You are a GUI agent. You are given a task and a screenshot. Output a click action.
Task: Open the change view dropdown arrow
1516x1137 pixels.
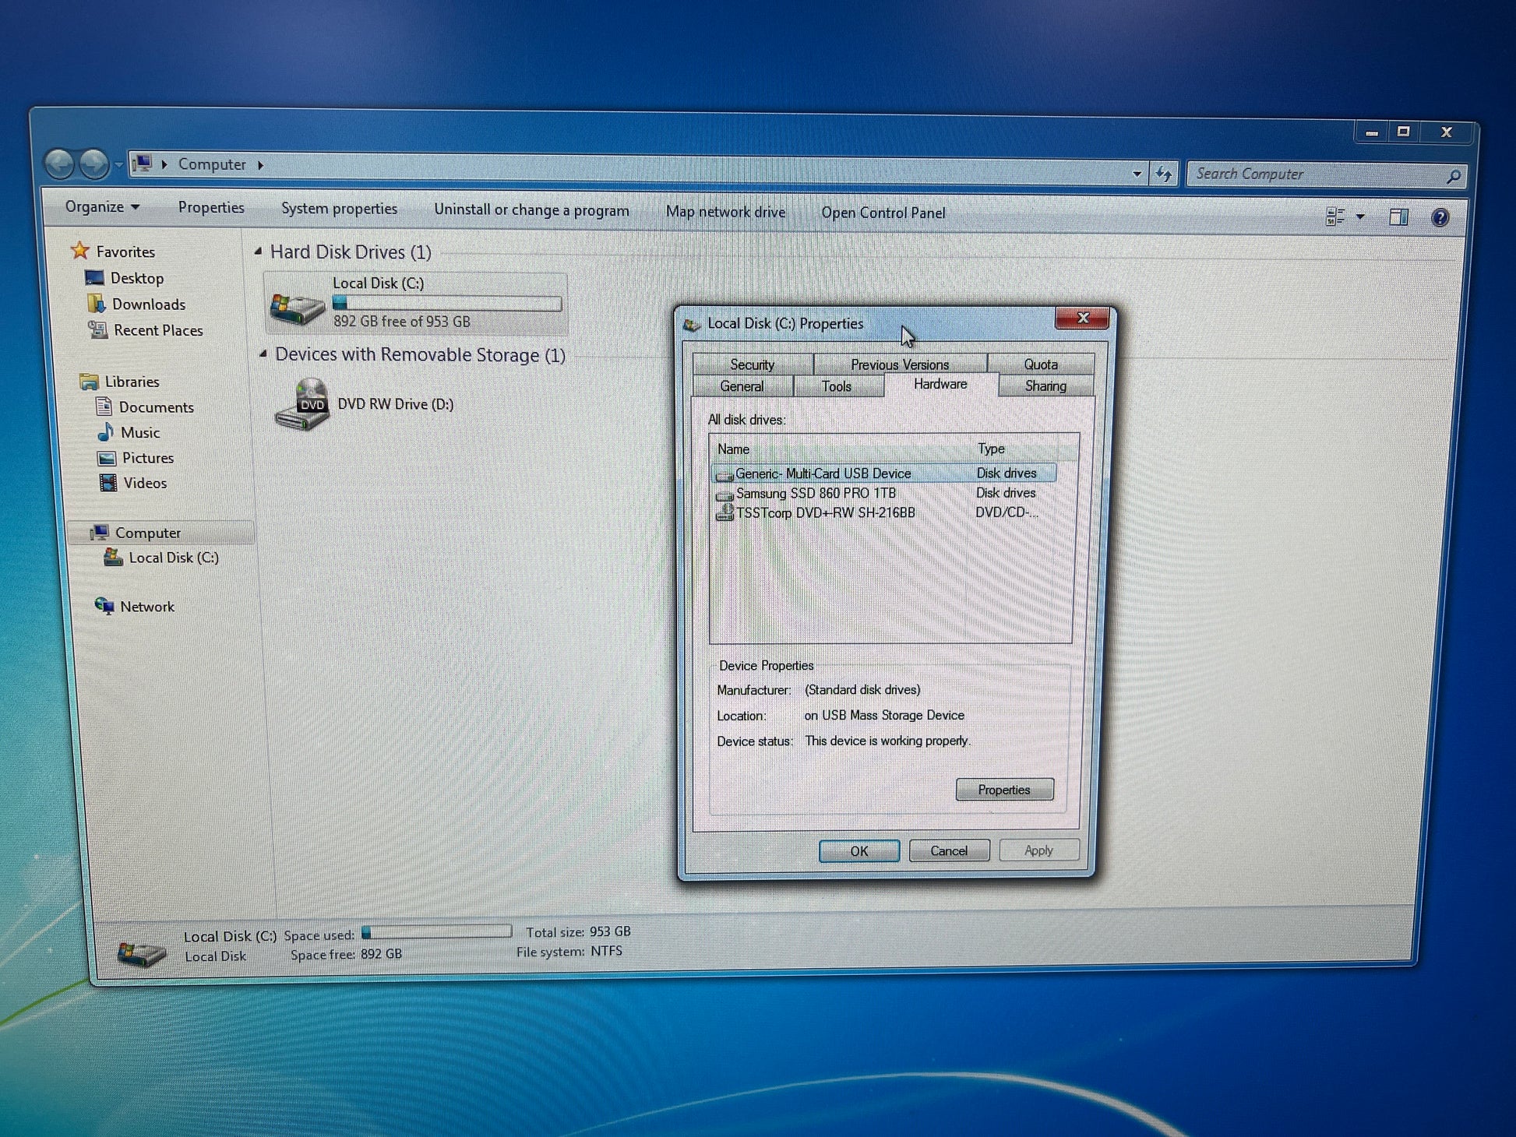click(x=1360, y=217)
